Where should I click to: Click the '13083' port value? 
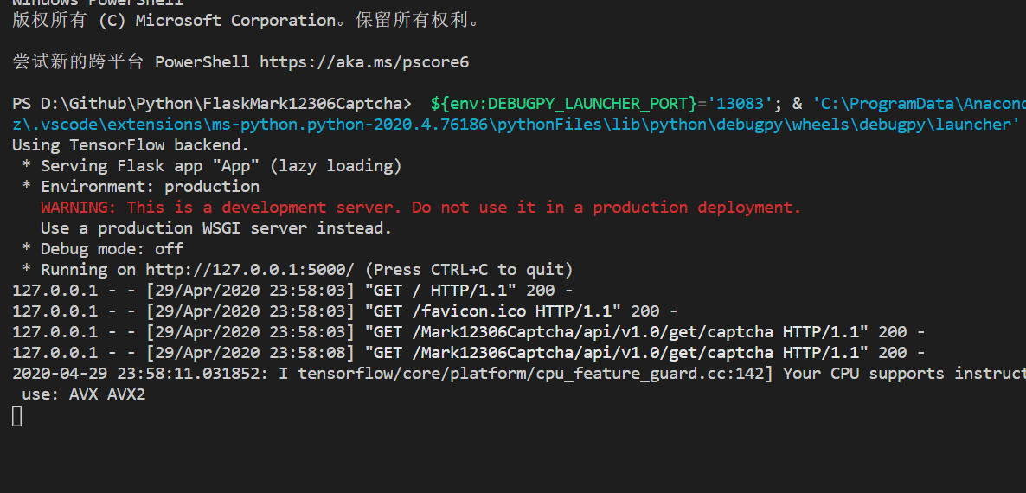pyautogui.click(x=736, y=104)
